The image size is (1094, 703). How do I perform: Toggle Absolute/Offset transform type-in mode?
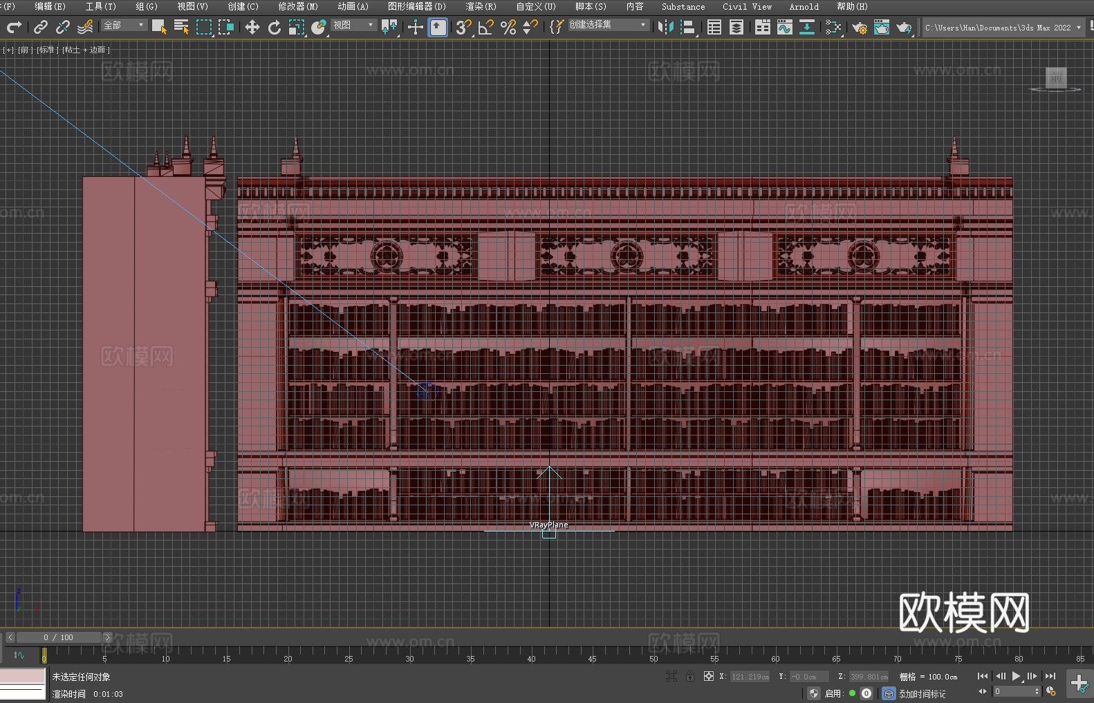pos(709,677)
